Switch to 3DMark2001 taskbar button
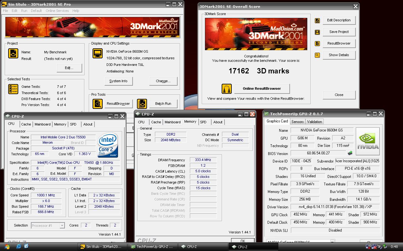 click(102, 247)
